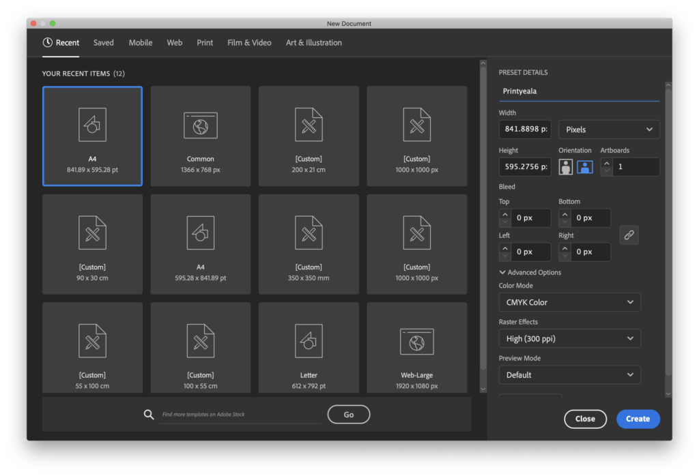The width and height of the screenshot is (699, 476).
Task: Collapse the Advanced Options section
Action: [530, 272]
